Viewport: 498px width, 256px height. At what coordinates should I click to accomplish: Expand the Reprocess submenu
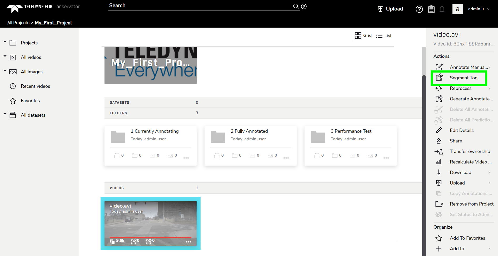[x=461, y=88]
